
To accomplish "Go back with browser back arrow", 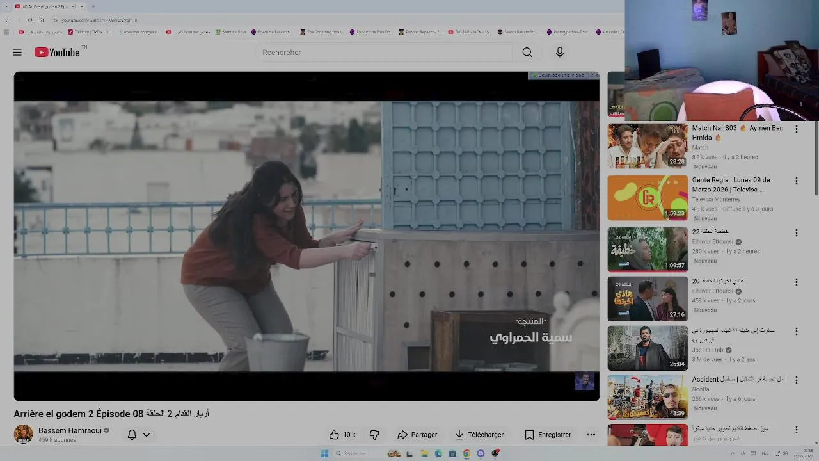I will tap(7, 20).
